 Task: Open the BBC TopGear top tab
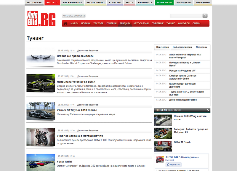(x=34, y=3)
